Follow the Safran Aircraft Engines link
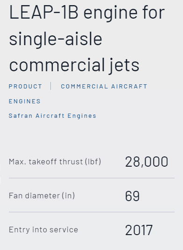The height and width of the screenshot is (250, 183). (52, 116)
